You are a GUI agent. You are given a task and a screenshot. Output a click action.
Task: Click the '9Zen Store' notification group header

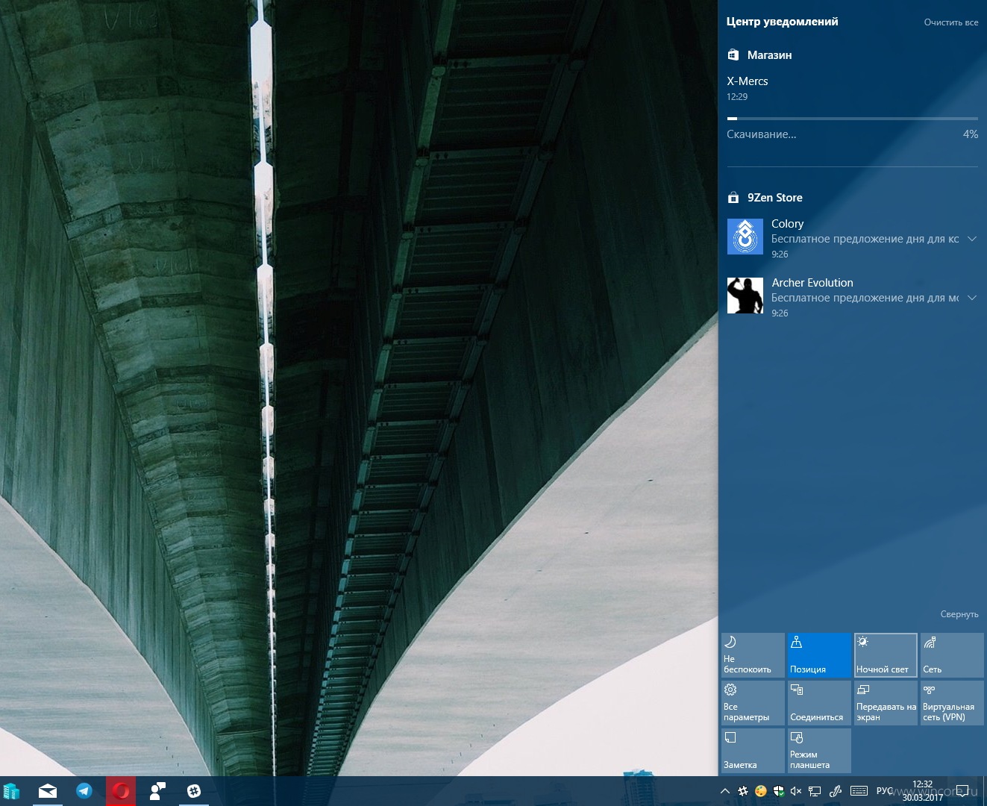775,198
